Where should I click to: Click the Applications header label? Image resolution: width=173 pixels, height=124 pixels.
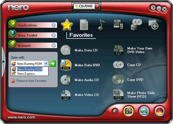[x=28, y=25]
